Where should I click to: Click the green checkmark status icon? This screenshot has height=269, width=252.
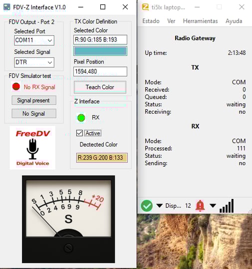(147, 206)
